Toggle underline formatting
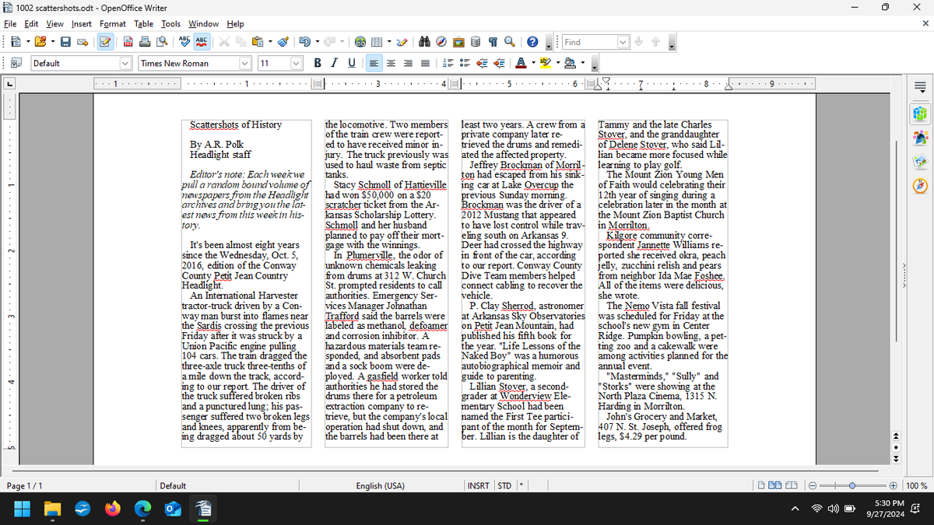The image size is (934, 525). 351,63
